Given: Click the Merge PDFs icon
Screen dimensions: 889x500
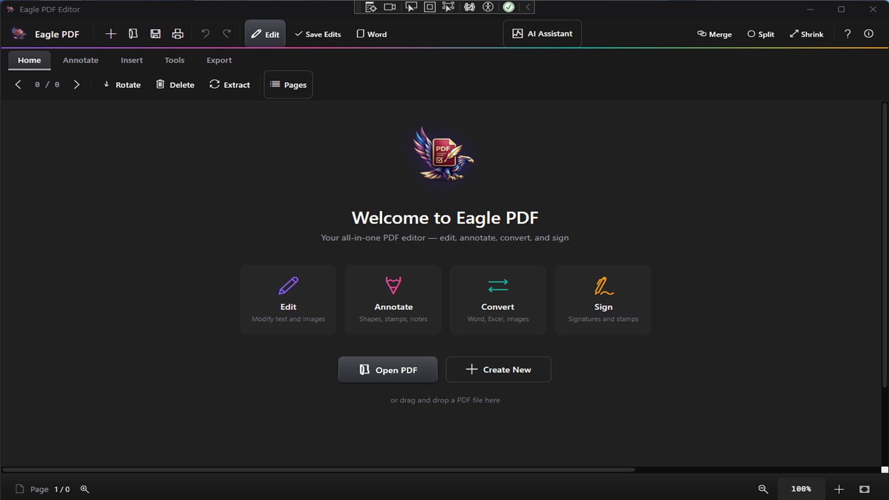Looking at the screenshot, I should coord(714,34).
